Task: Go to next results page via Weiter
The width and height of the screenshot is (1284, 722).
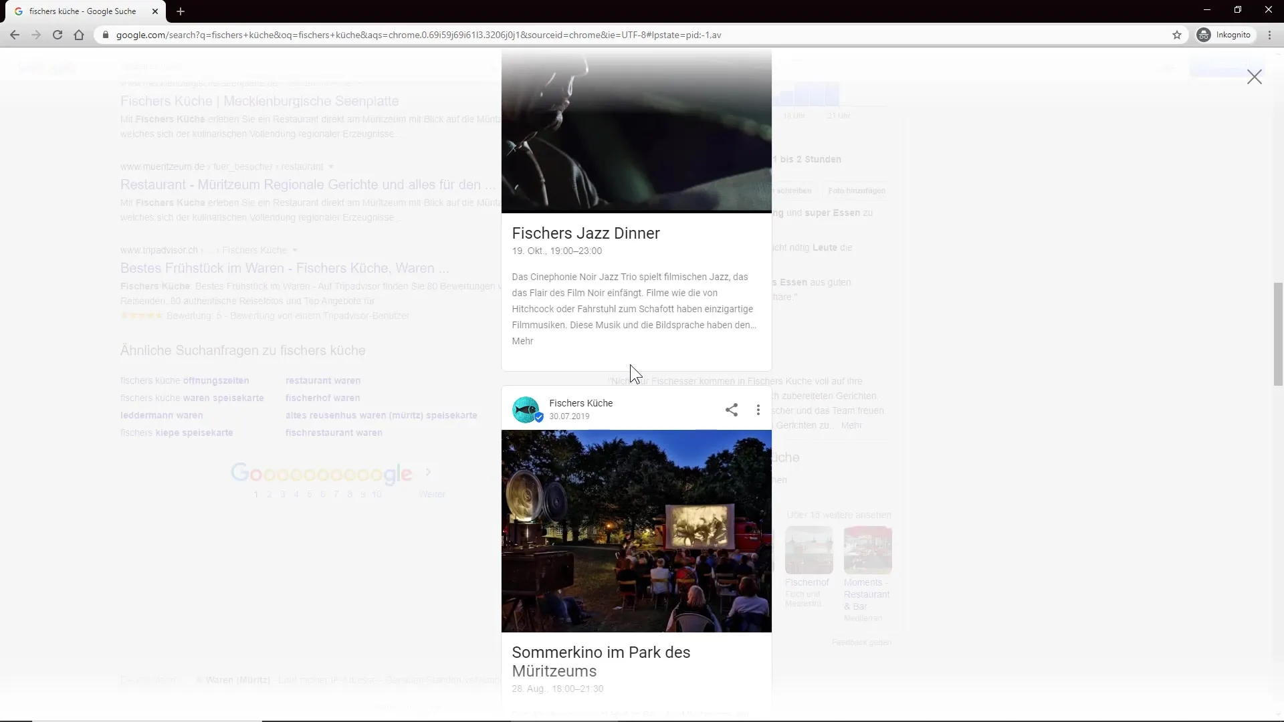Action: [432, 494]
